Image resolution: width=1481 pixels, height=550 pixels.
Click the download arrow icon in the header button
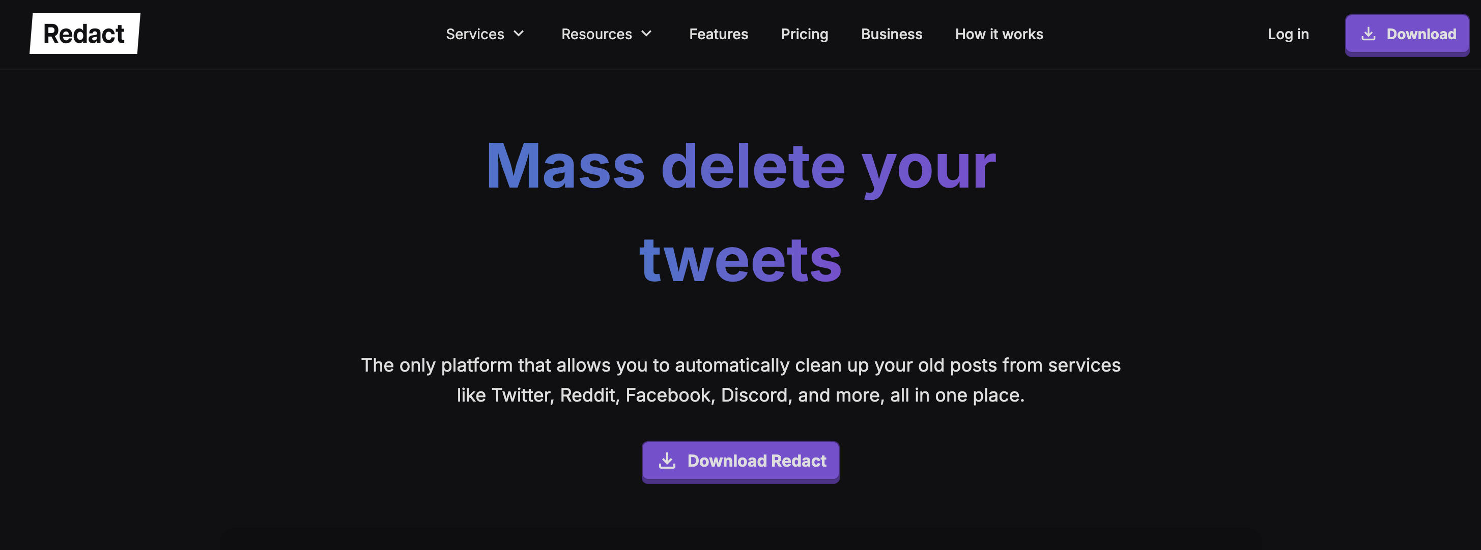[1369, 34]
